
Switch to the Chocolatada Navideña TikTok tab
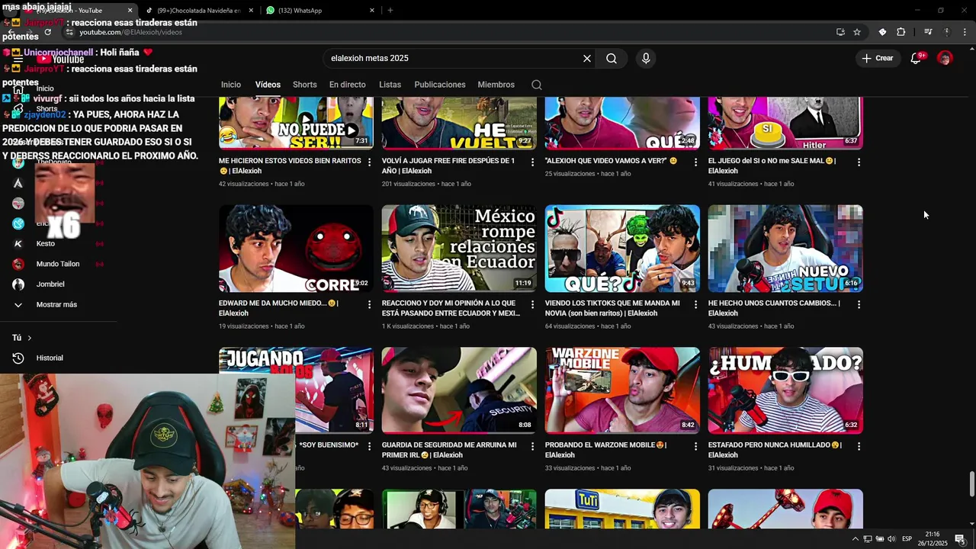click(200, 11)
